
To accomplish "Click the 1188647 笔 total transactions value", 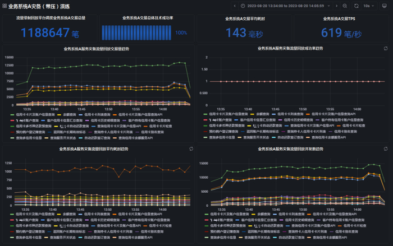I will (50, 33).
